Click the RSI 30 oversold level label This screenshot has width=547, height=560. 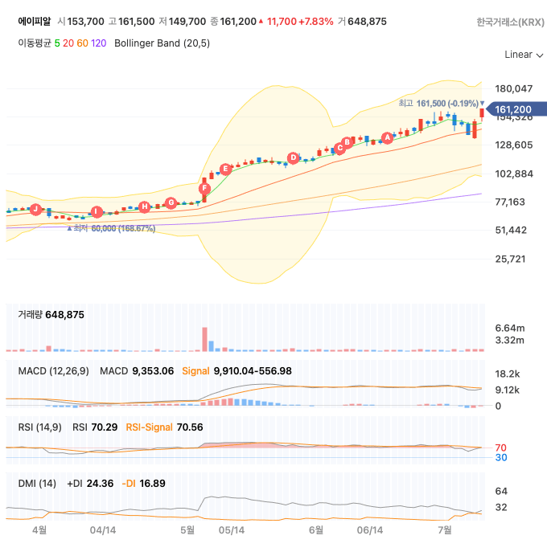[x=501, y=458]
